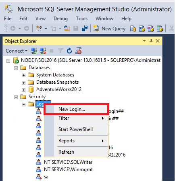Select the NODE1\SQL2016 server node
The height and width of the screenshot is (182, 175).
point(91,60)
